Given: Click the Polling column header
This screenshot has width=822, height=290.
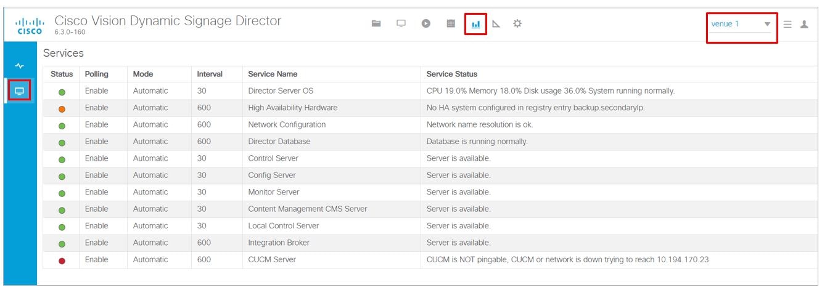Looking at the screenshot, I should (x=96, y=74).
